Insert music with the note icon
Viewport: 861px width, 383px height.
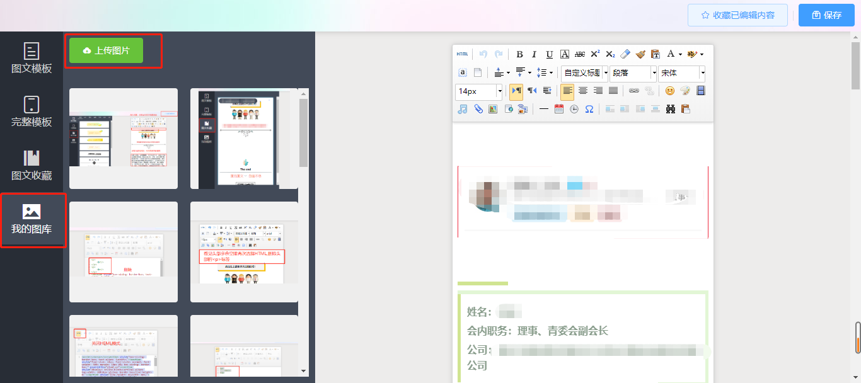coord(463,109)
